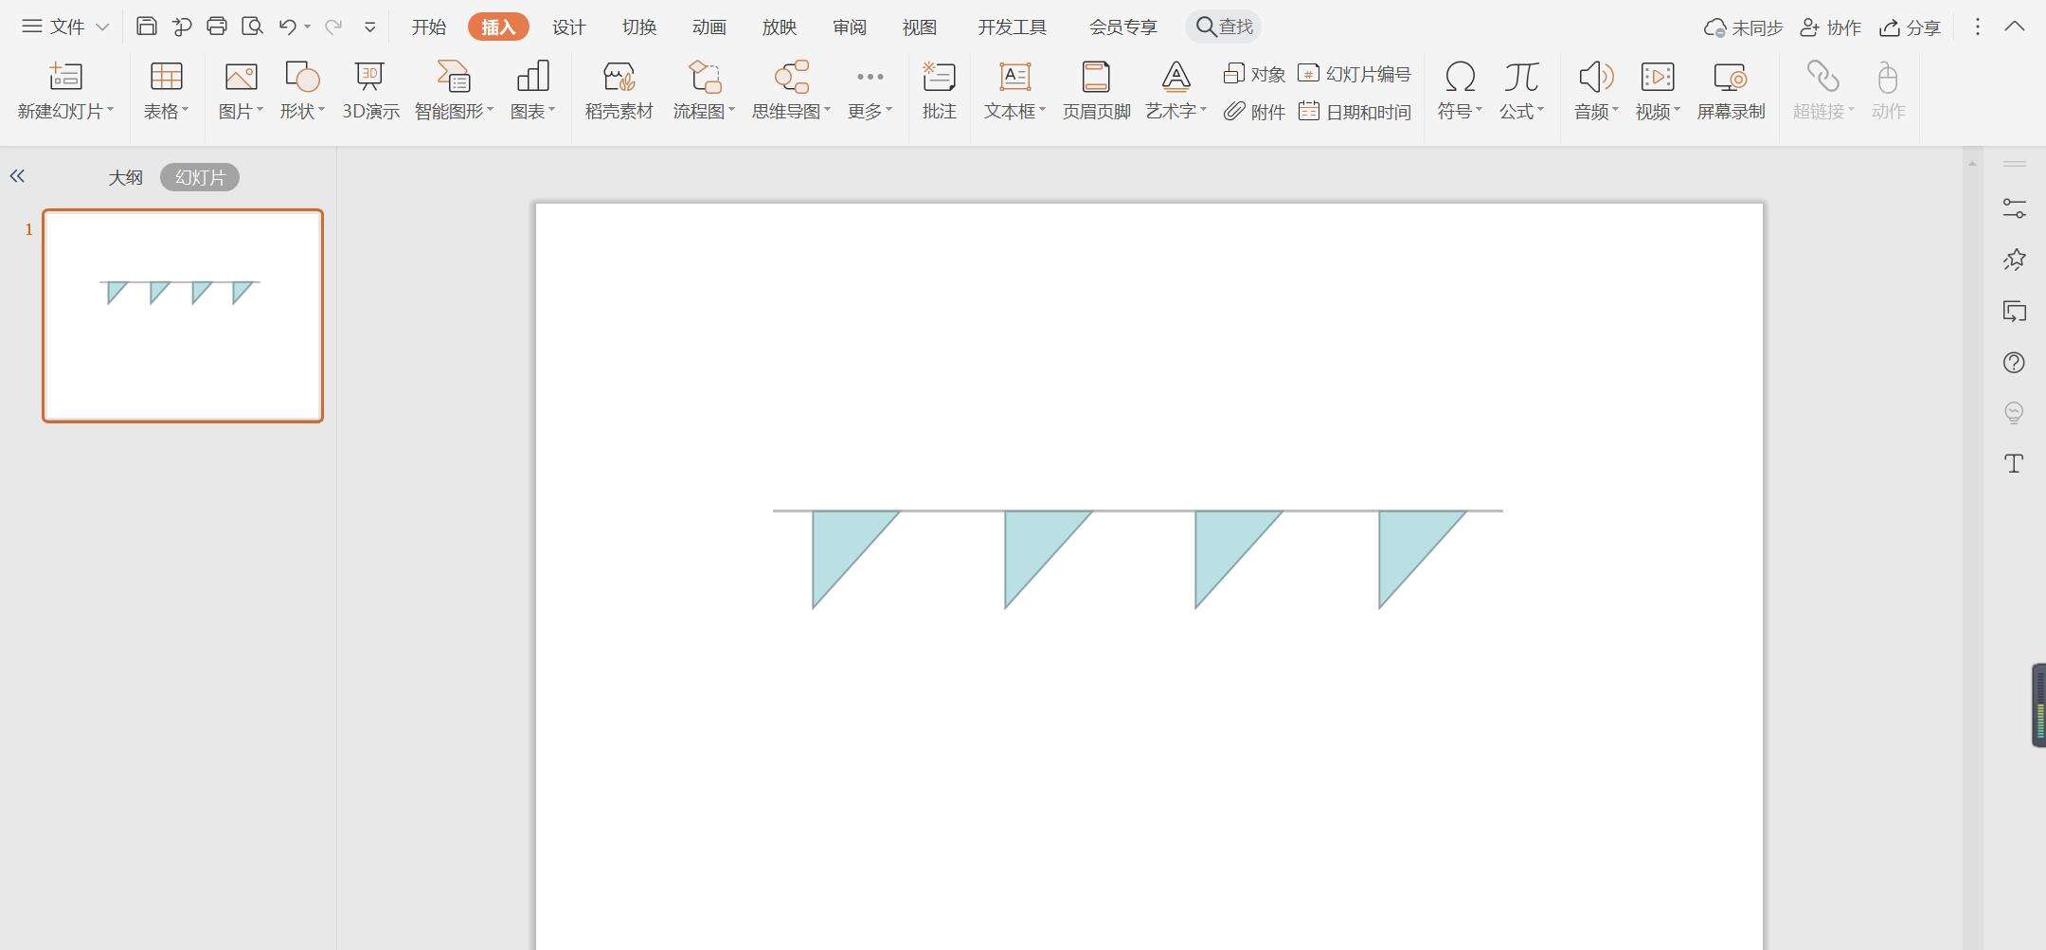Switch to 大纲 outline view
2046x950 pixels.
tap(125, 177)
